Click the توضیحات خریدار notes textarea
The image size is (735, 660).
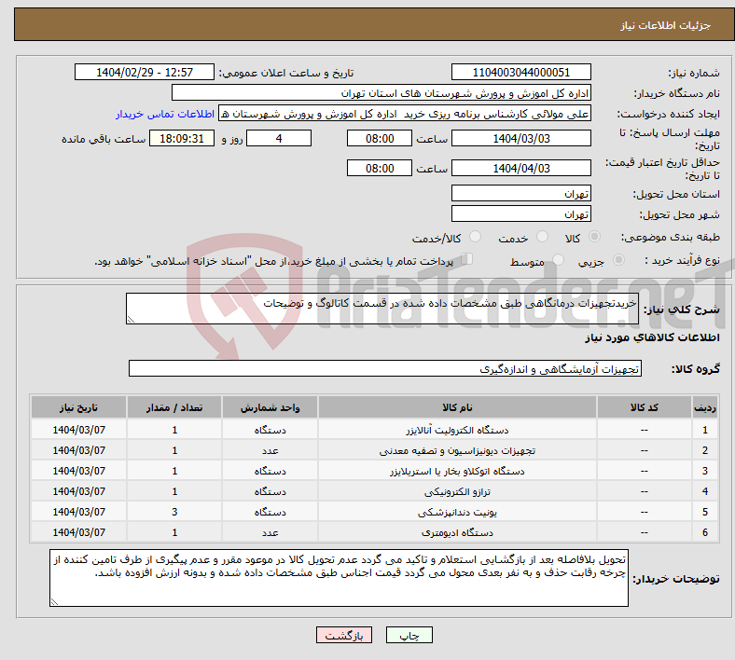[339, 578]
